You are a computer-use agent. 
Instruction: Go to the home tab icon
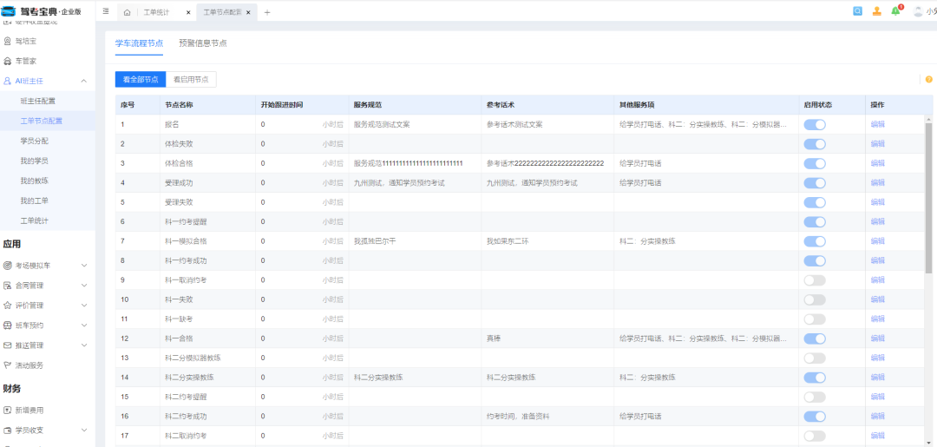[128, 12]
